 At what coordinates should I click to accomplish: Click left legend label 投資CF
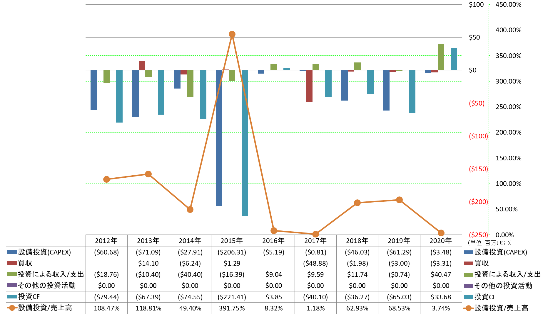click(29, 297)
